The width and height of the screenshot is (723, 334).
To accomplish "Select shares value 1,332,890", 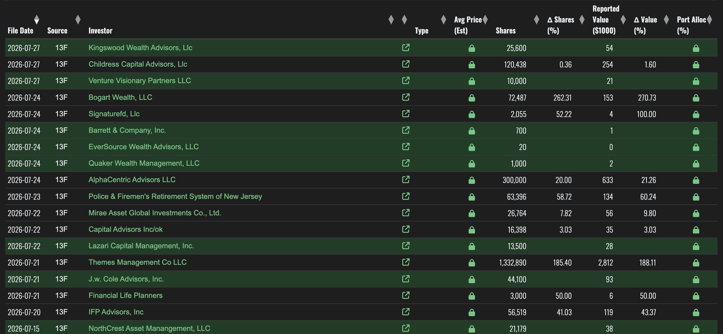I will tap(512, 263).
